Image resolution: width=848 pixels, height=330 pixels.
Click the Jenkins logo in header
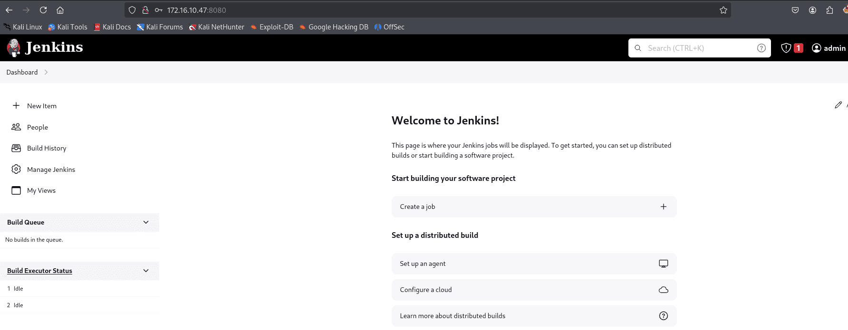click(45, 47)
